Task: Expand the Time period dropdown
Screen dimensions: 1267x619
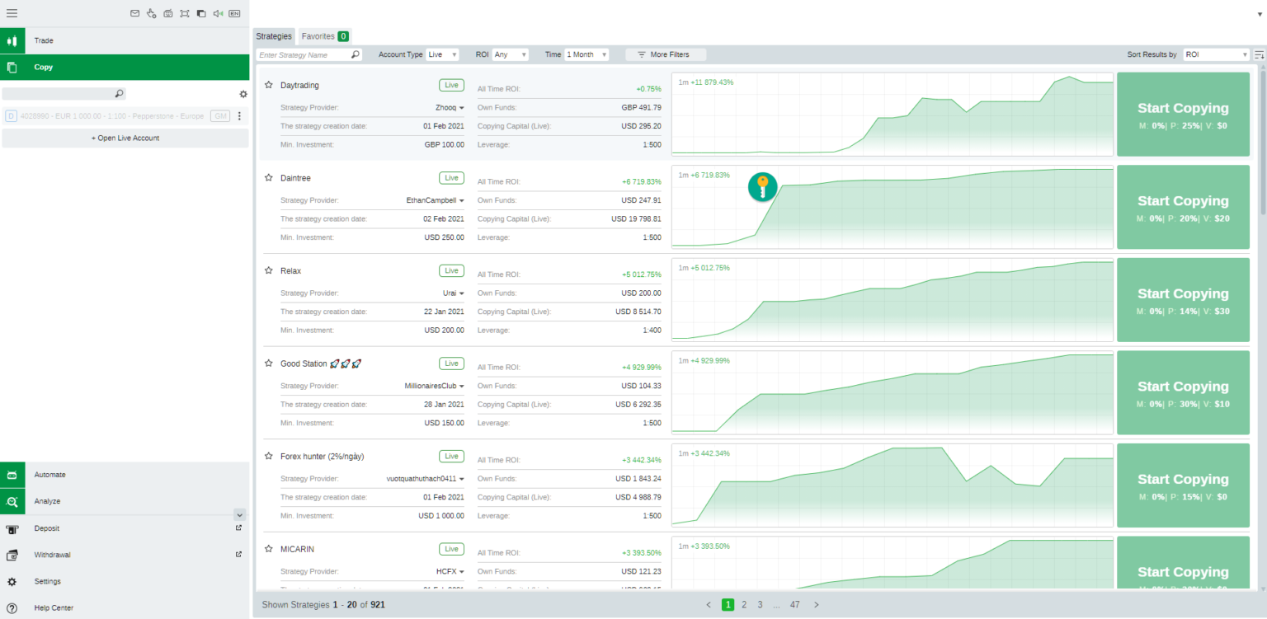Action: (588, 54)
